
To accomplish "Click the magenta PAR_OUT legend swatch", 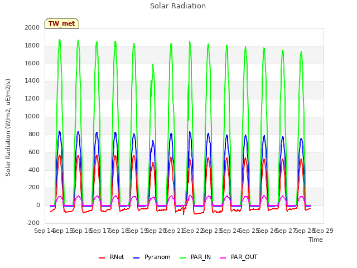I will [x=223, y=258].
